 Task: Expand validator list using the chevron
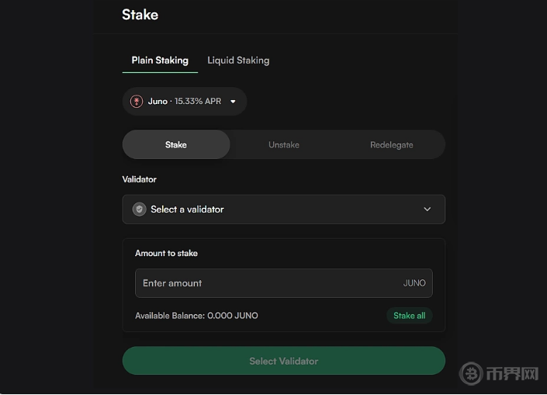[x=427, y=210]
